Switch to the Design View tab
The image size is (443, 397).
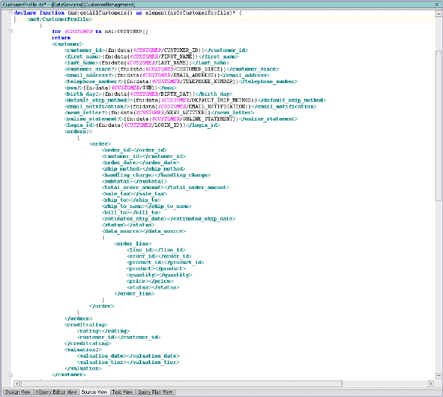tap(18, 392)
